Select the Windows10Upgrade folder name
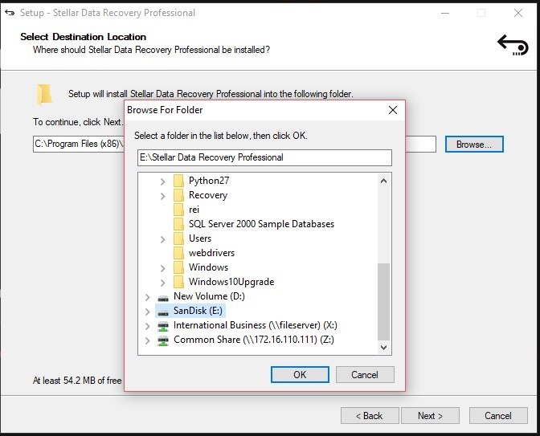 pyautogui.click(x=231, y=282)
